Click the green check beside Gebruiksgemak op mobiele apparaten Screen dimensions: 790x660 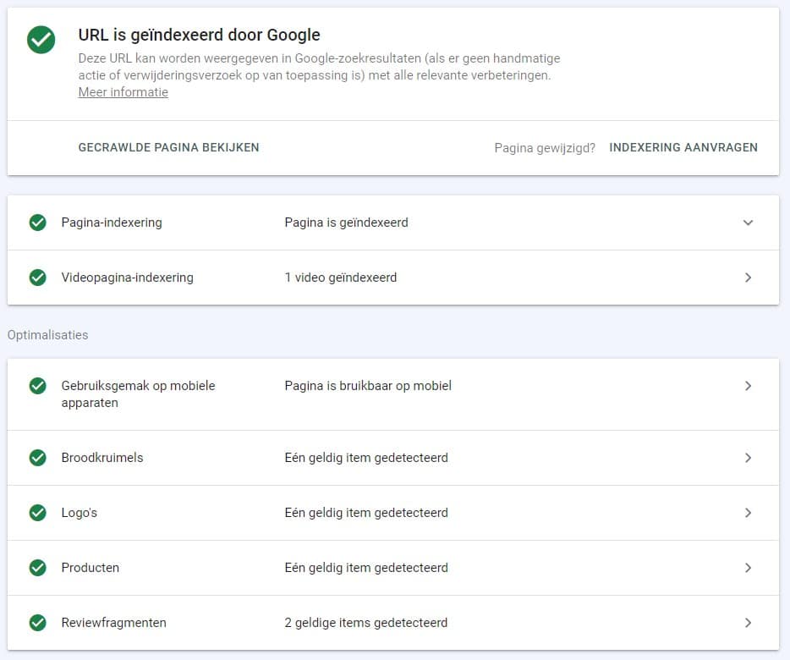(38, 386)
